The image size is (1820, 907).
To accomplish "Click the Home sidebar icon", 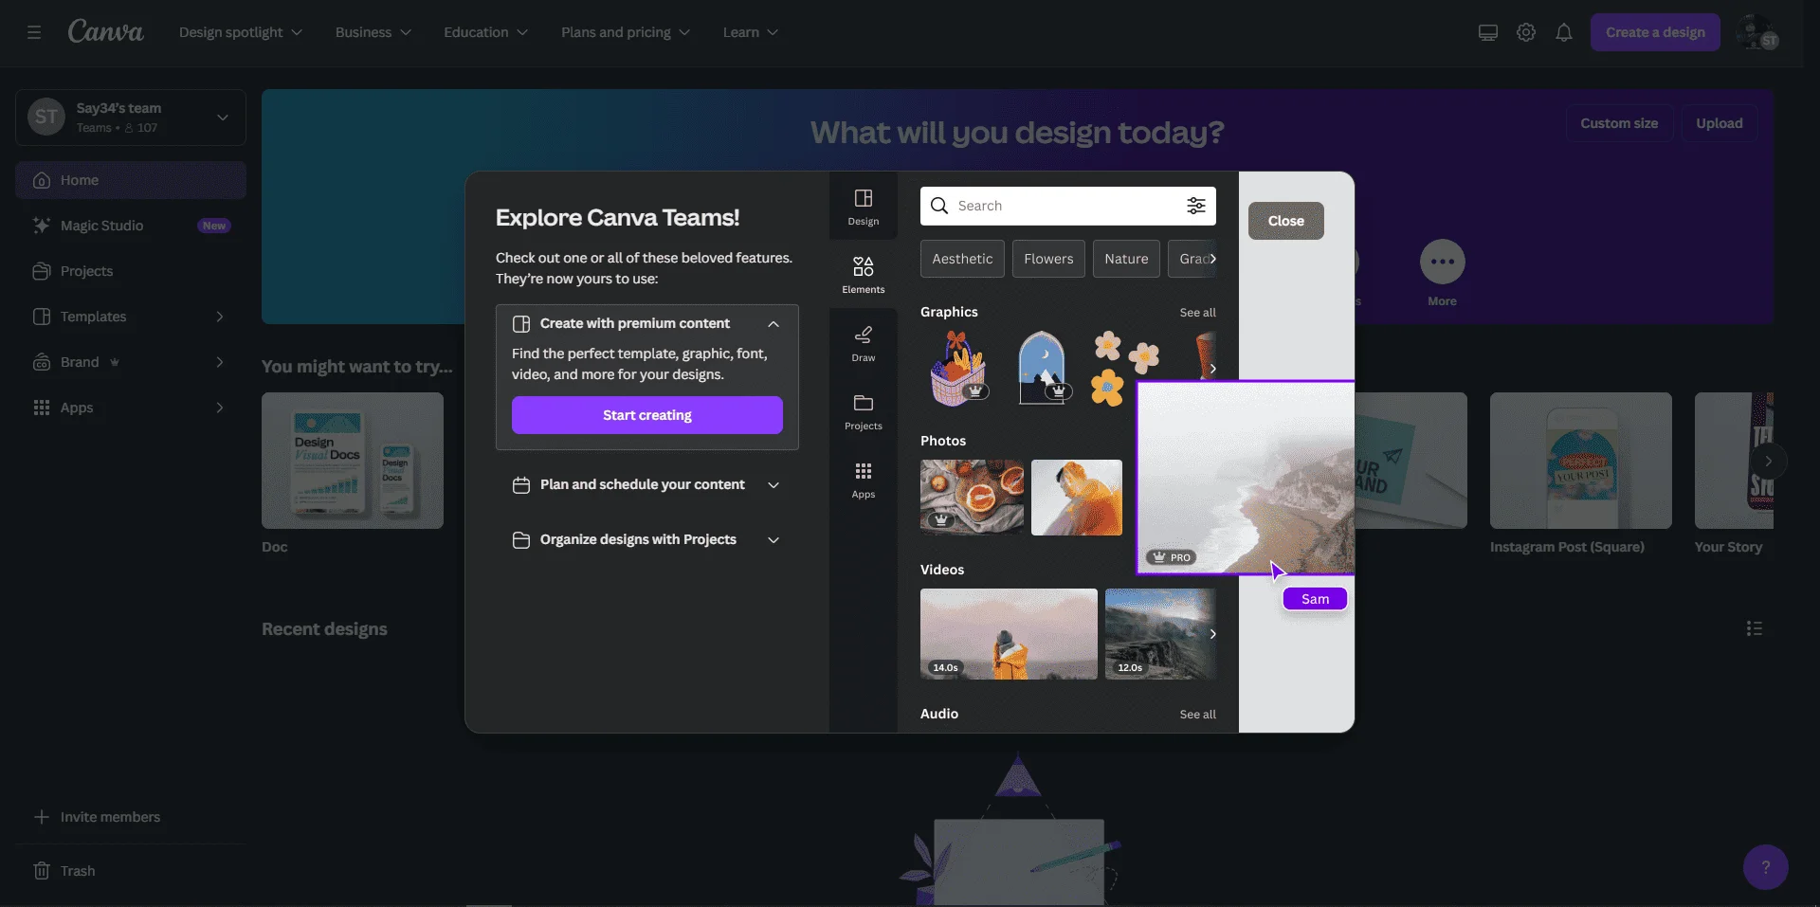I will [x=42, y=180].
